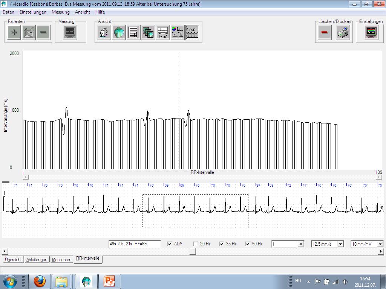This screenshot has height=289, width=386.
Task: Open the taskbar clock showing 16:54
Action: click(x=365, y=282)
